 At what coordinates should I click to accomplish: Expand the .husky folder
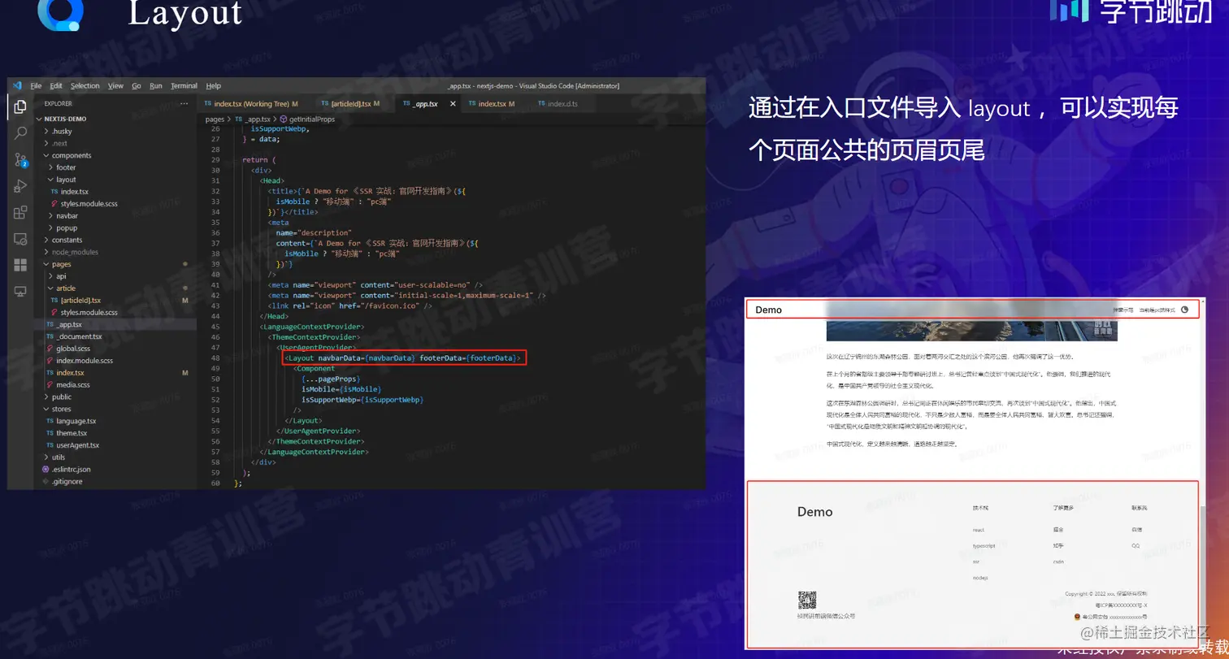[57, 131]
